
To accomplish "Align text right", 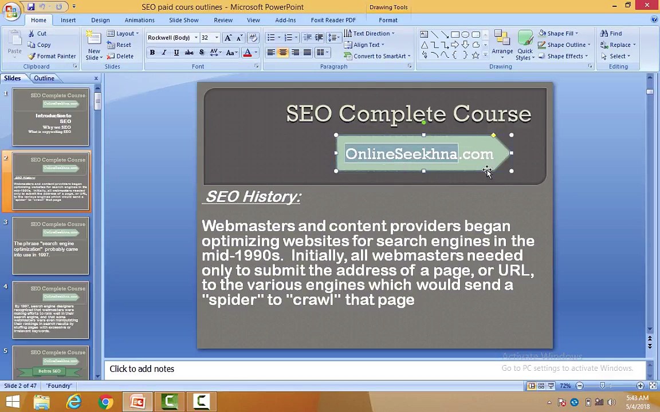I will click(295, 52).
